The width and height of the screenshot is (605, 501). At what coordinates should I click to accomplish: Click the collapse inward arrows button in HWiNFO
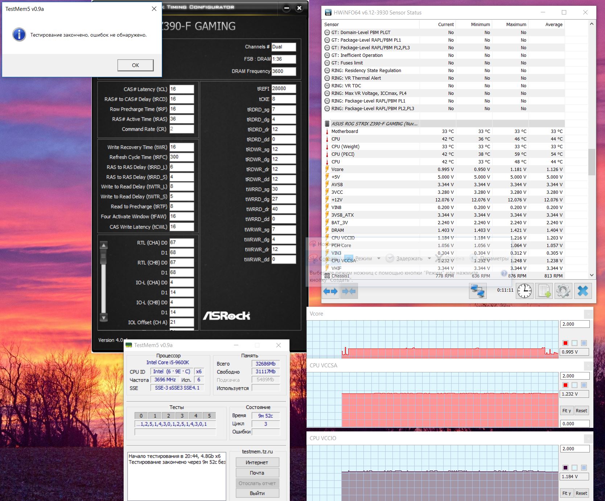(349, 291)
